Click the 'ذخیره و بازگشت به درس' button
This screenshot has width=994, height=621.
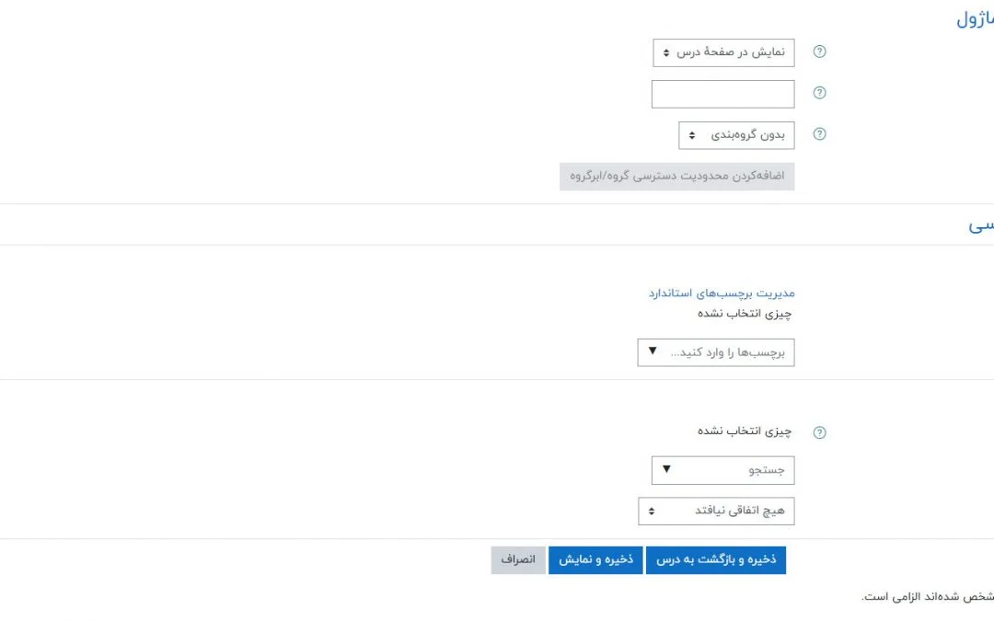coord(716,560)
